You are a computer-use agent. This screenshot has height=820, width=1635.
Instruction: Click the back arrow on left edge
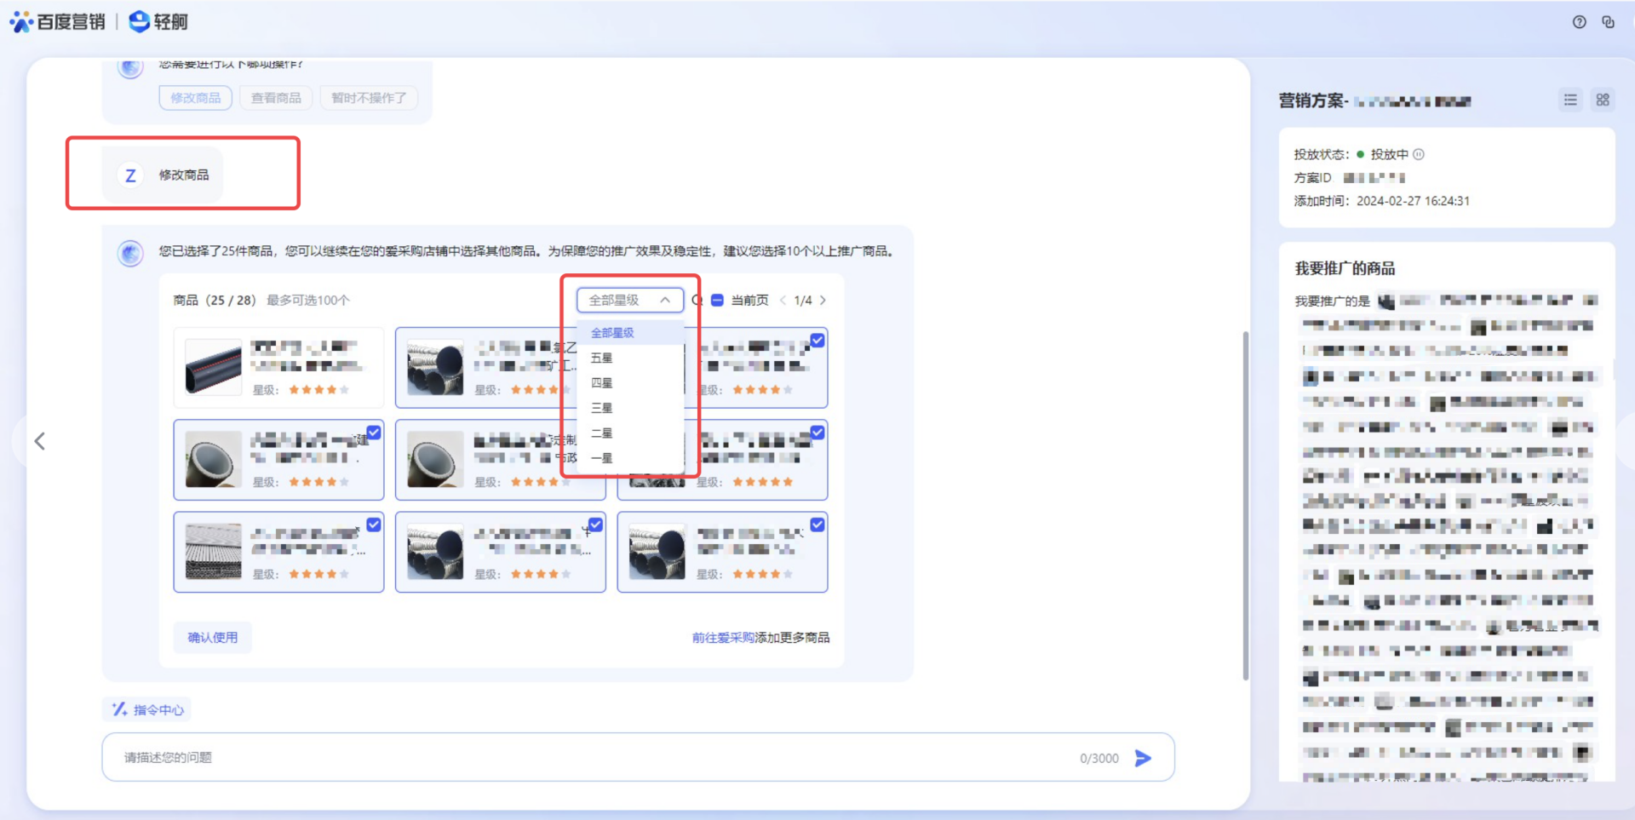40,441
